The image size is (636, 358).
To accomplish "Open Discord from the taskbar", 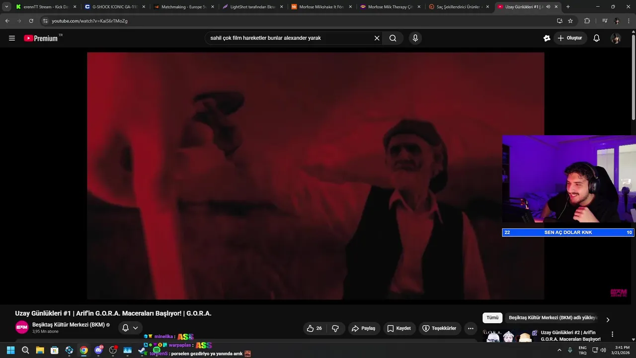I will (x=98, y=350).
